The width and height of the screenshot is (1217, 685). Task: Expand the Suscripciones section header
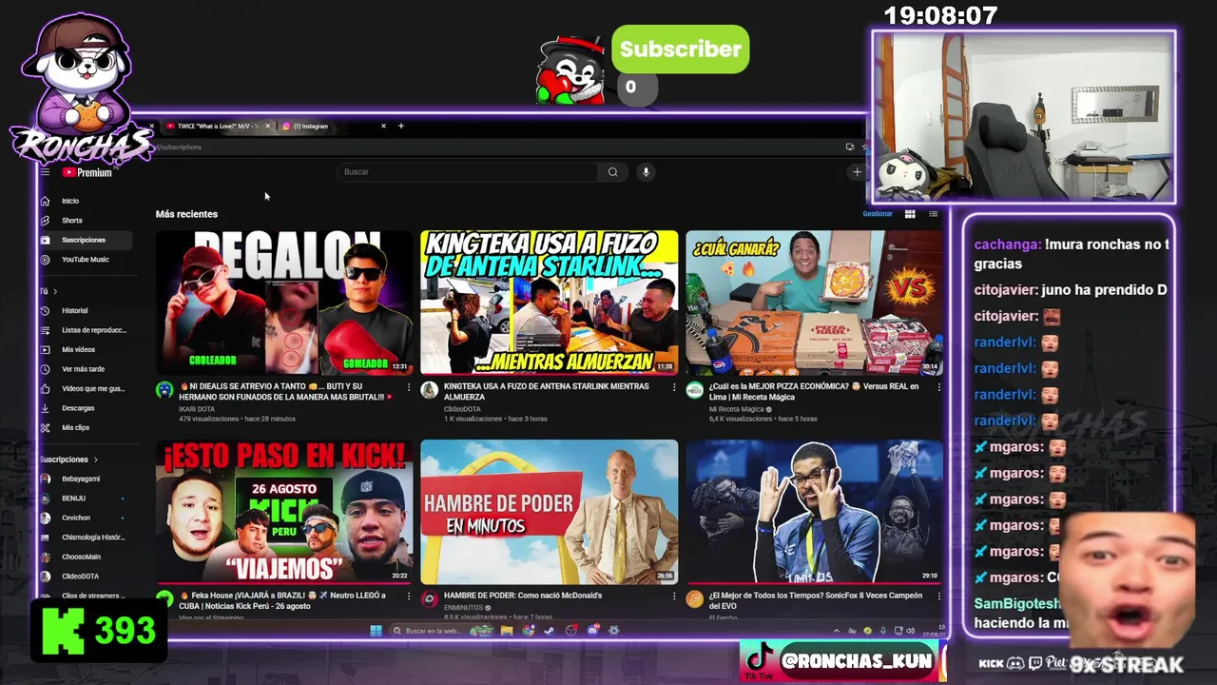point(68,460)
